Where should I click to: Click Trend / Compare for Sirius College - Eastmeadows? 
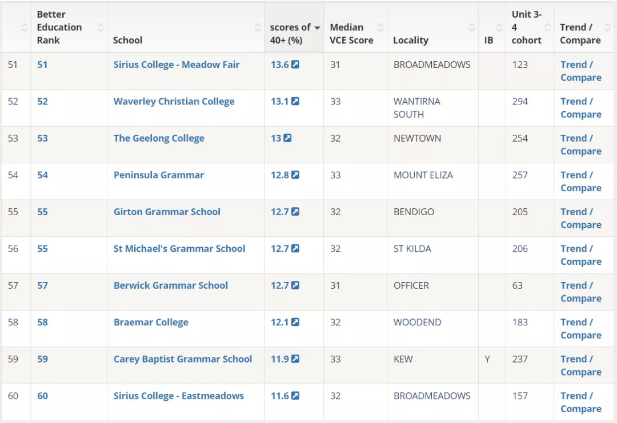(x=581, y=402)
